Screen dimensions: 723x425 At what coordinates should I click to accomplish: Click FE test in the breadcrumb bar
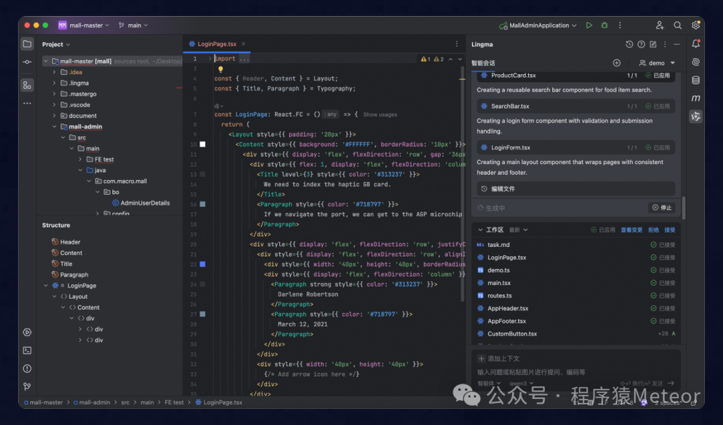[x=174, y=402]
